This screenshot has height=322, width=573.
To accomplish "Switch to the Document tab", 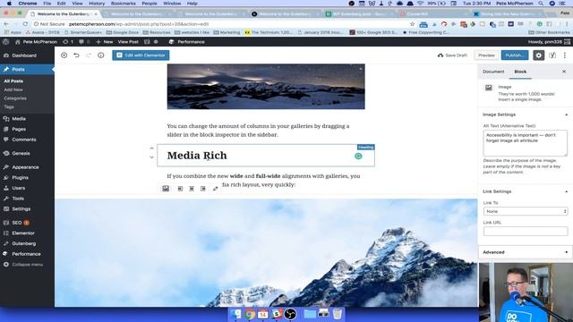I will [493, 72].
